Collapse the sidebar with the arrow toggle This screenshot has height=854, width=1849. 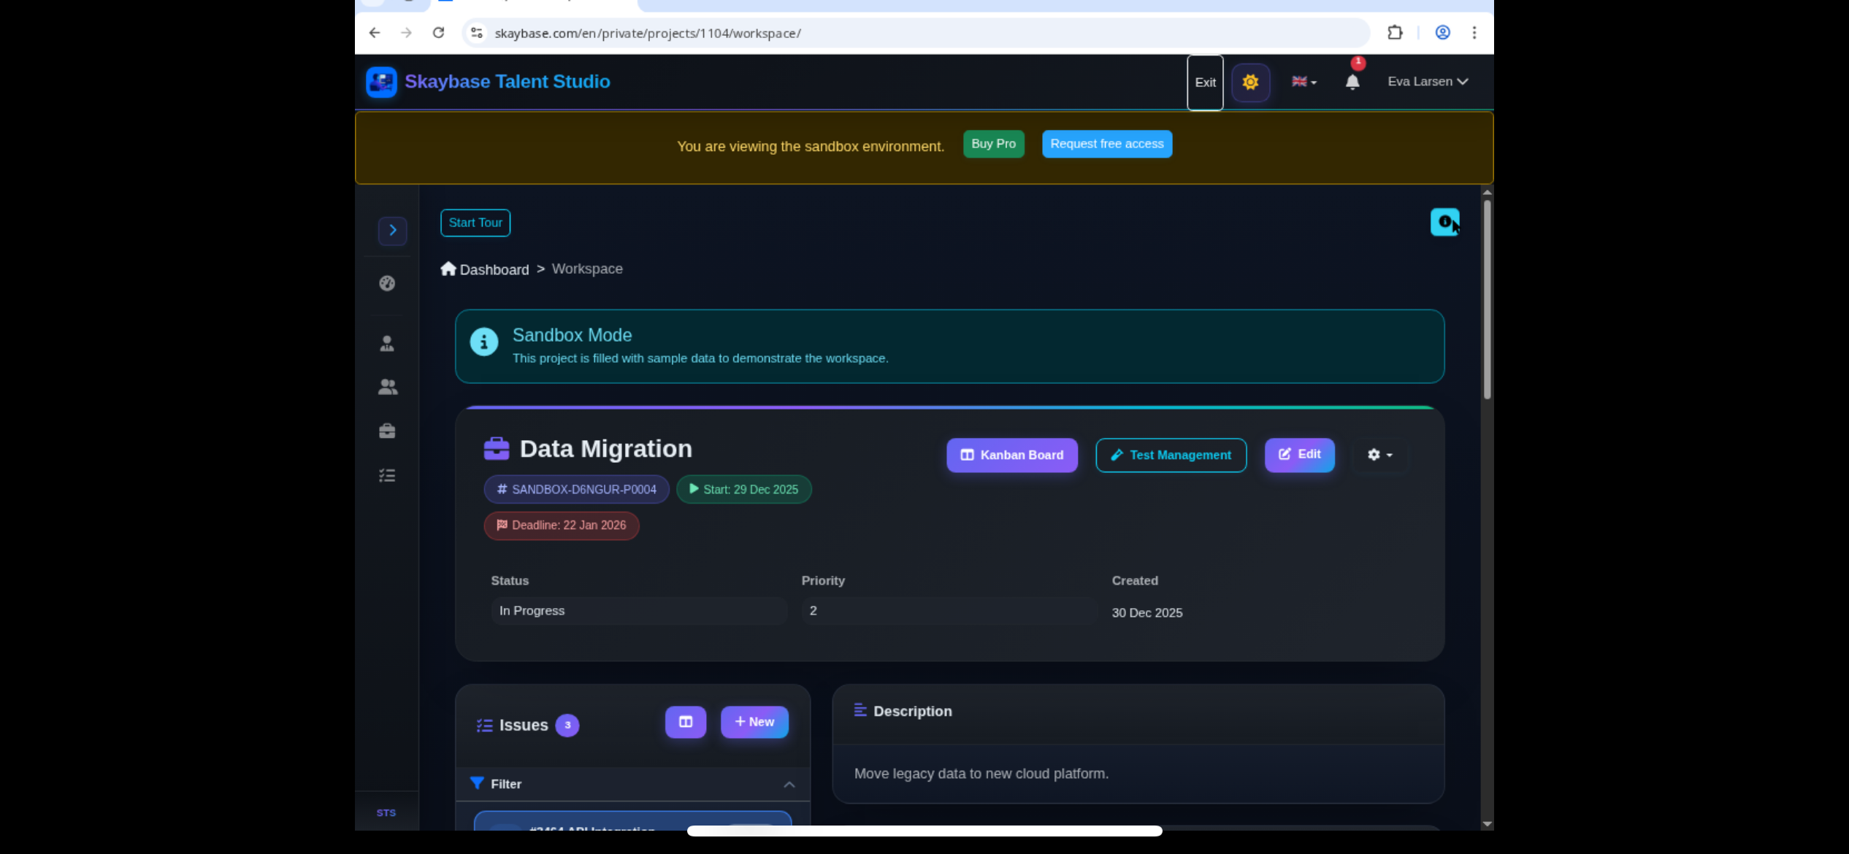pyautogui.click(x=392, y=231)
